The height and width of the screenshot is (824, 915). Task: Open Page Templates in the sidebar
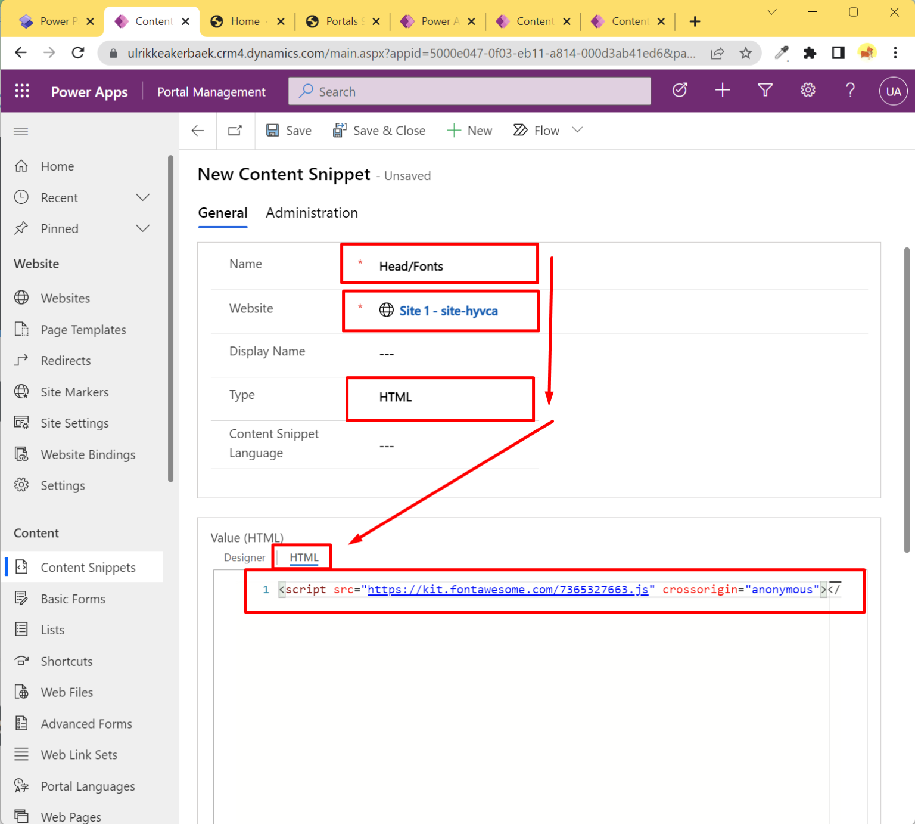tap(83, 330)
